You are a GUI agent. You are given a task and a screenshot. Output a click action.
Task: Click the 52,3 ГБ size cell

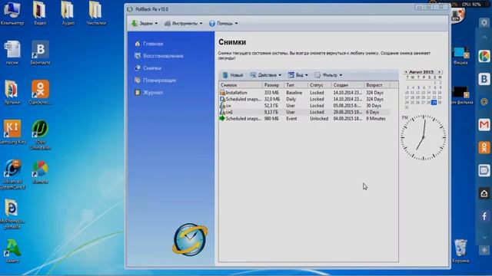click(271, 106)
